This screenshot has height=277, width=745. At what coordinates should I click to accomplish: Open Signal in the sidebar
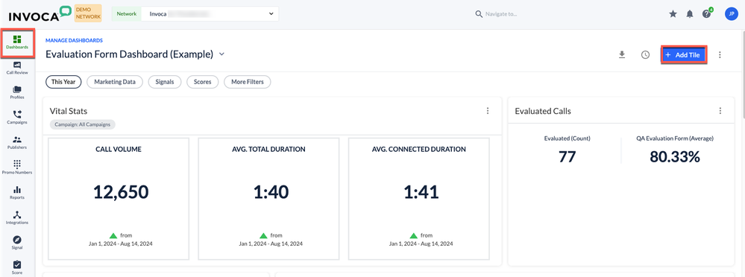pos(17,243)
